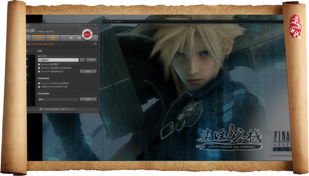309x176 pixels.
Task: Open the 高级 advanced button
Action: (x=88, y=72)
